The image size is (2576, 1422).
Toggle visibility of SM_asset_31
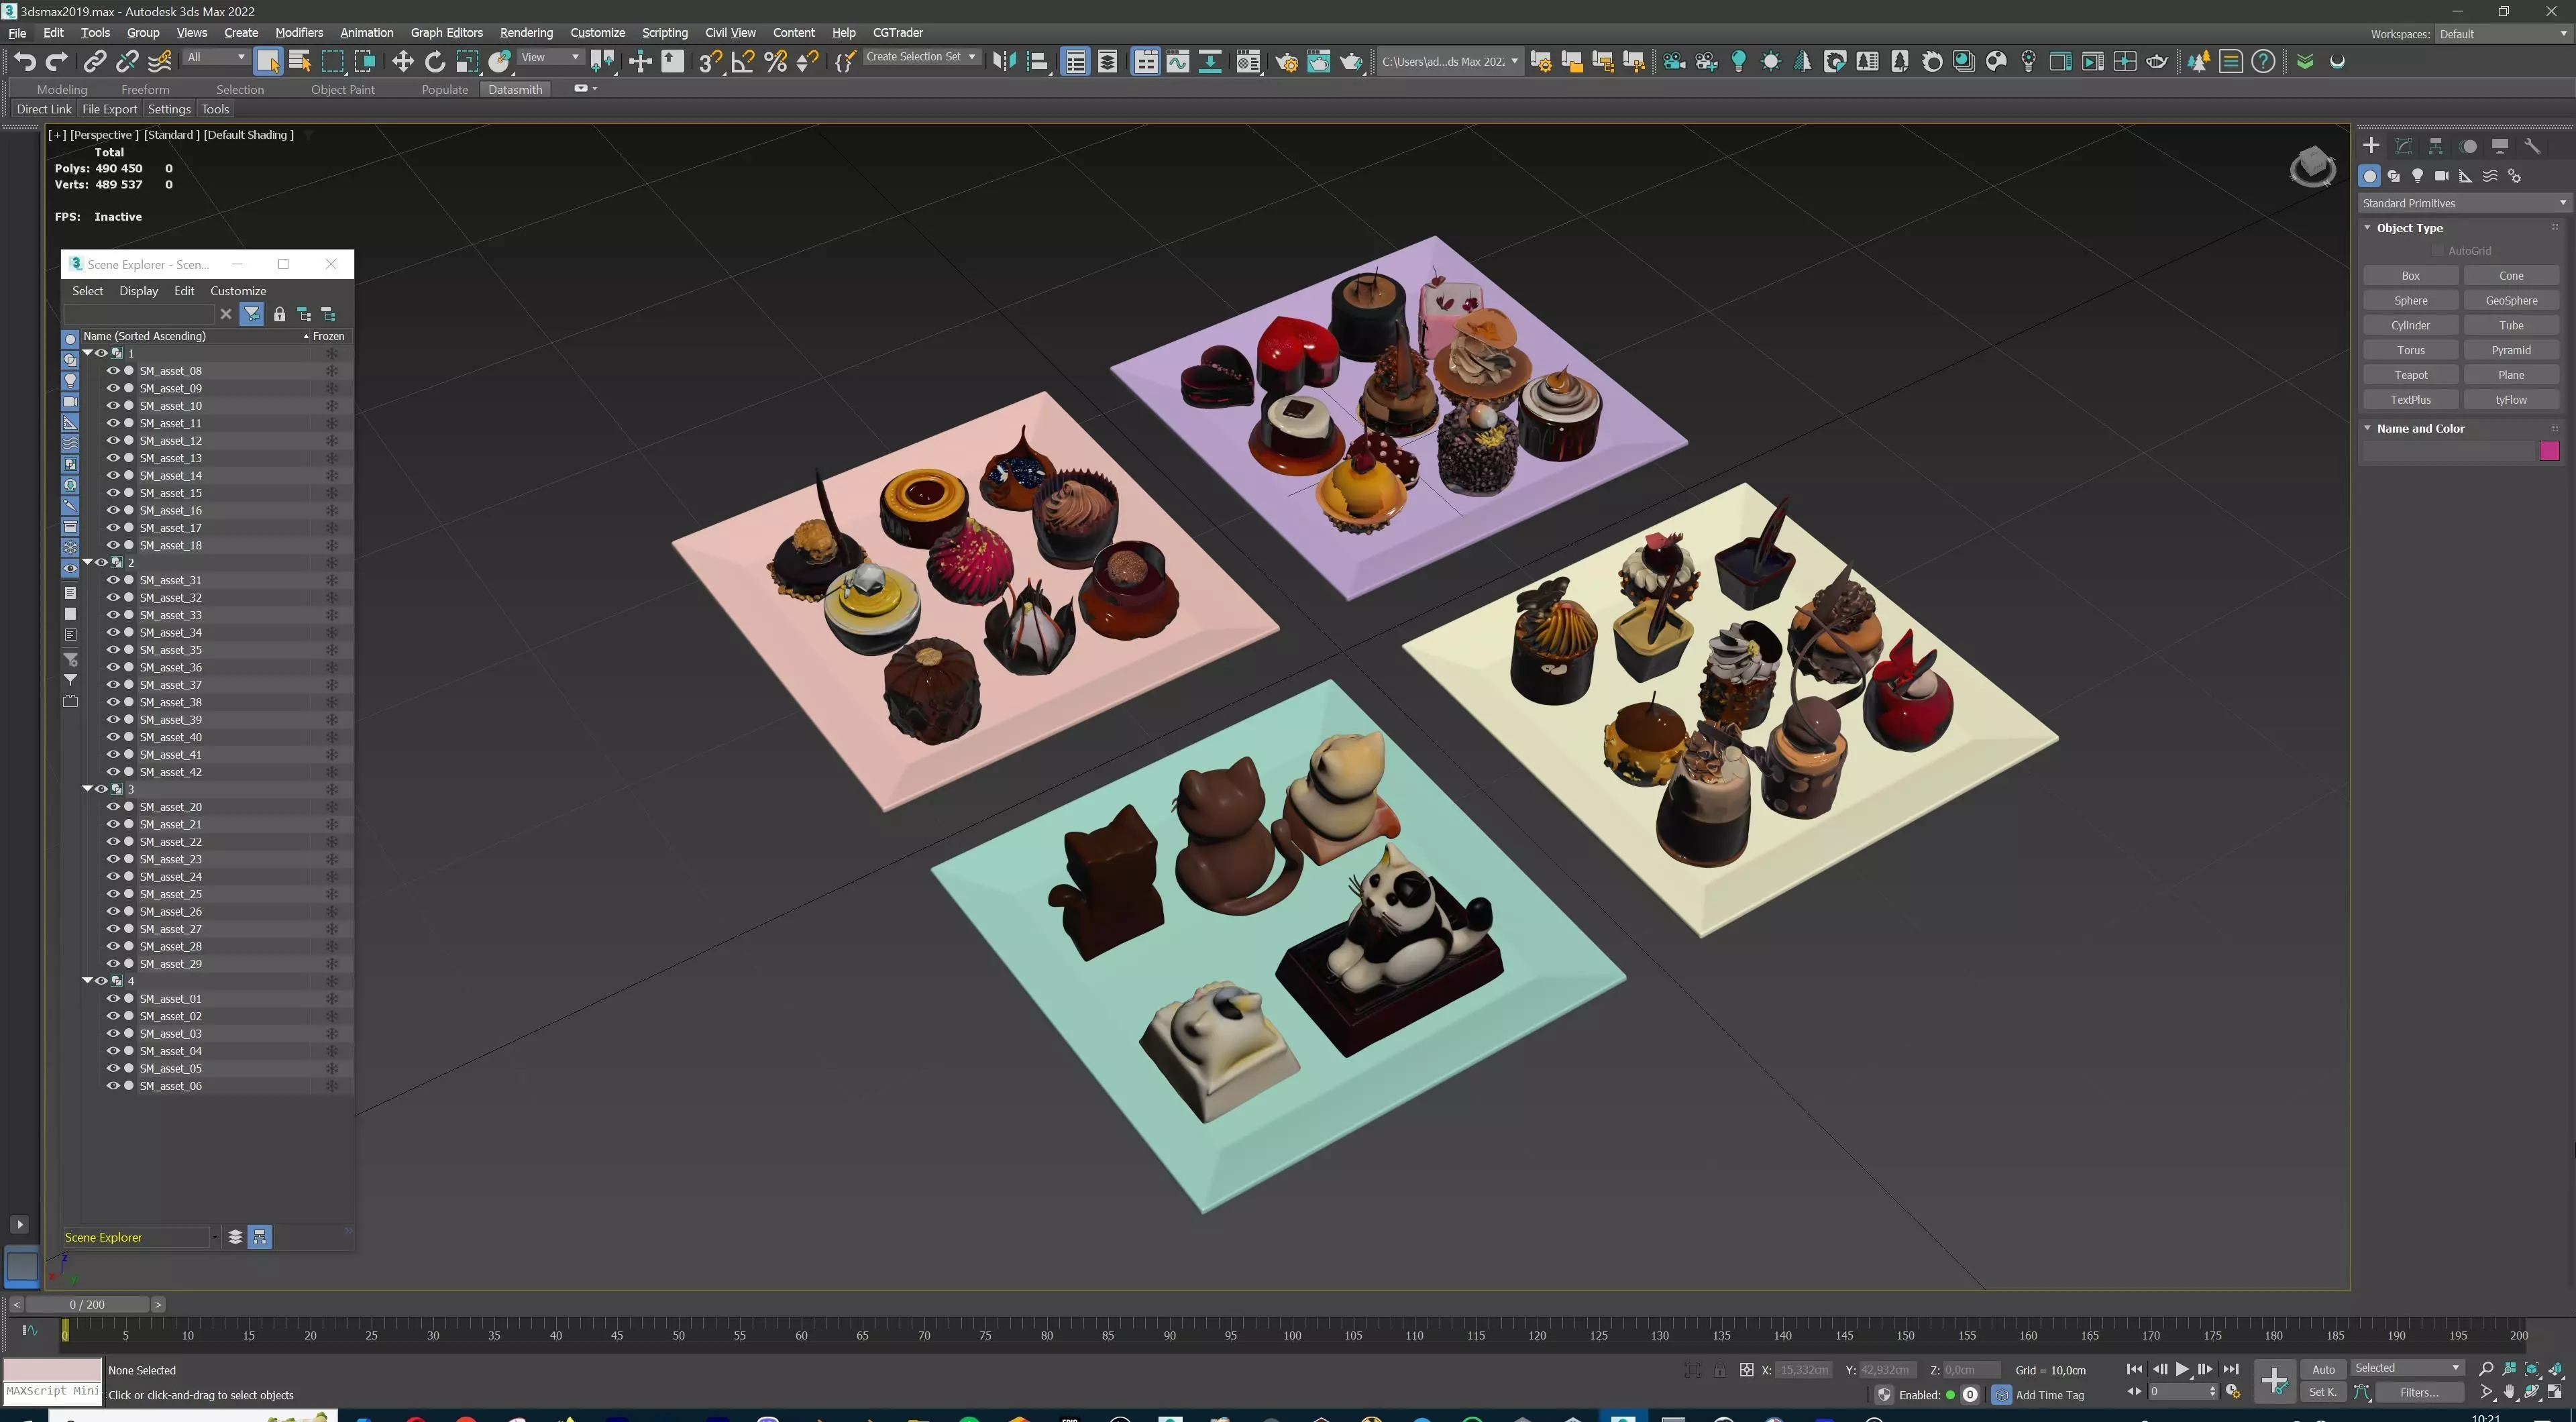(113, 580)
